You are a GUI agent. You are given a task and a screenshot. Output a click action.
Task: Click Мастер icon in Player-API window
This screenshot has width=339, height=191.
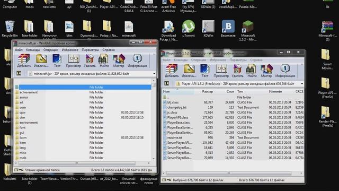tap(266, 71)
